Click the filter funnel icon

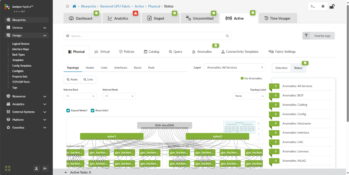306,36
